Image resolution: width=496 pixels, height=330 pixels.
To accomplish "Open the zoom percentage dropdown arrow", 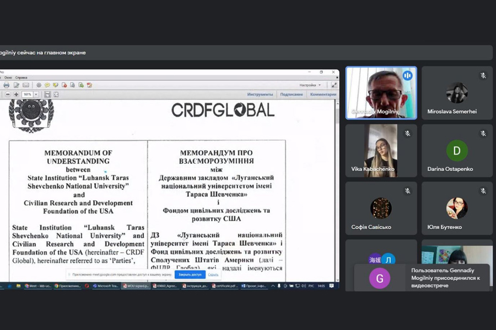I will click(x=36, y=95).
